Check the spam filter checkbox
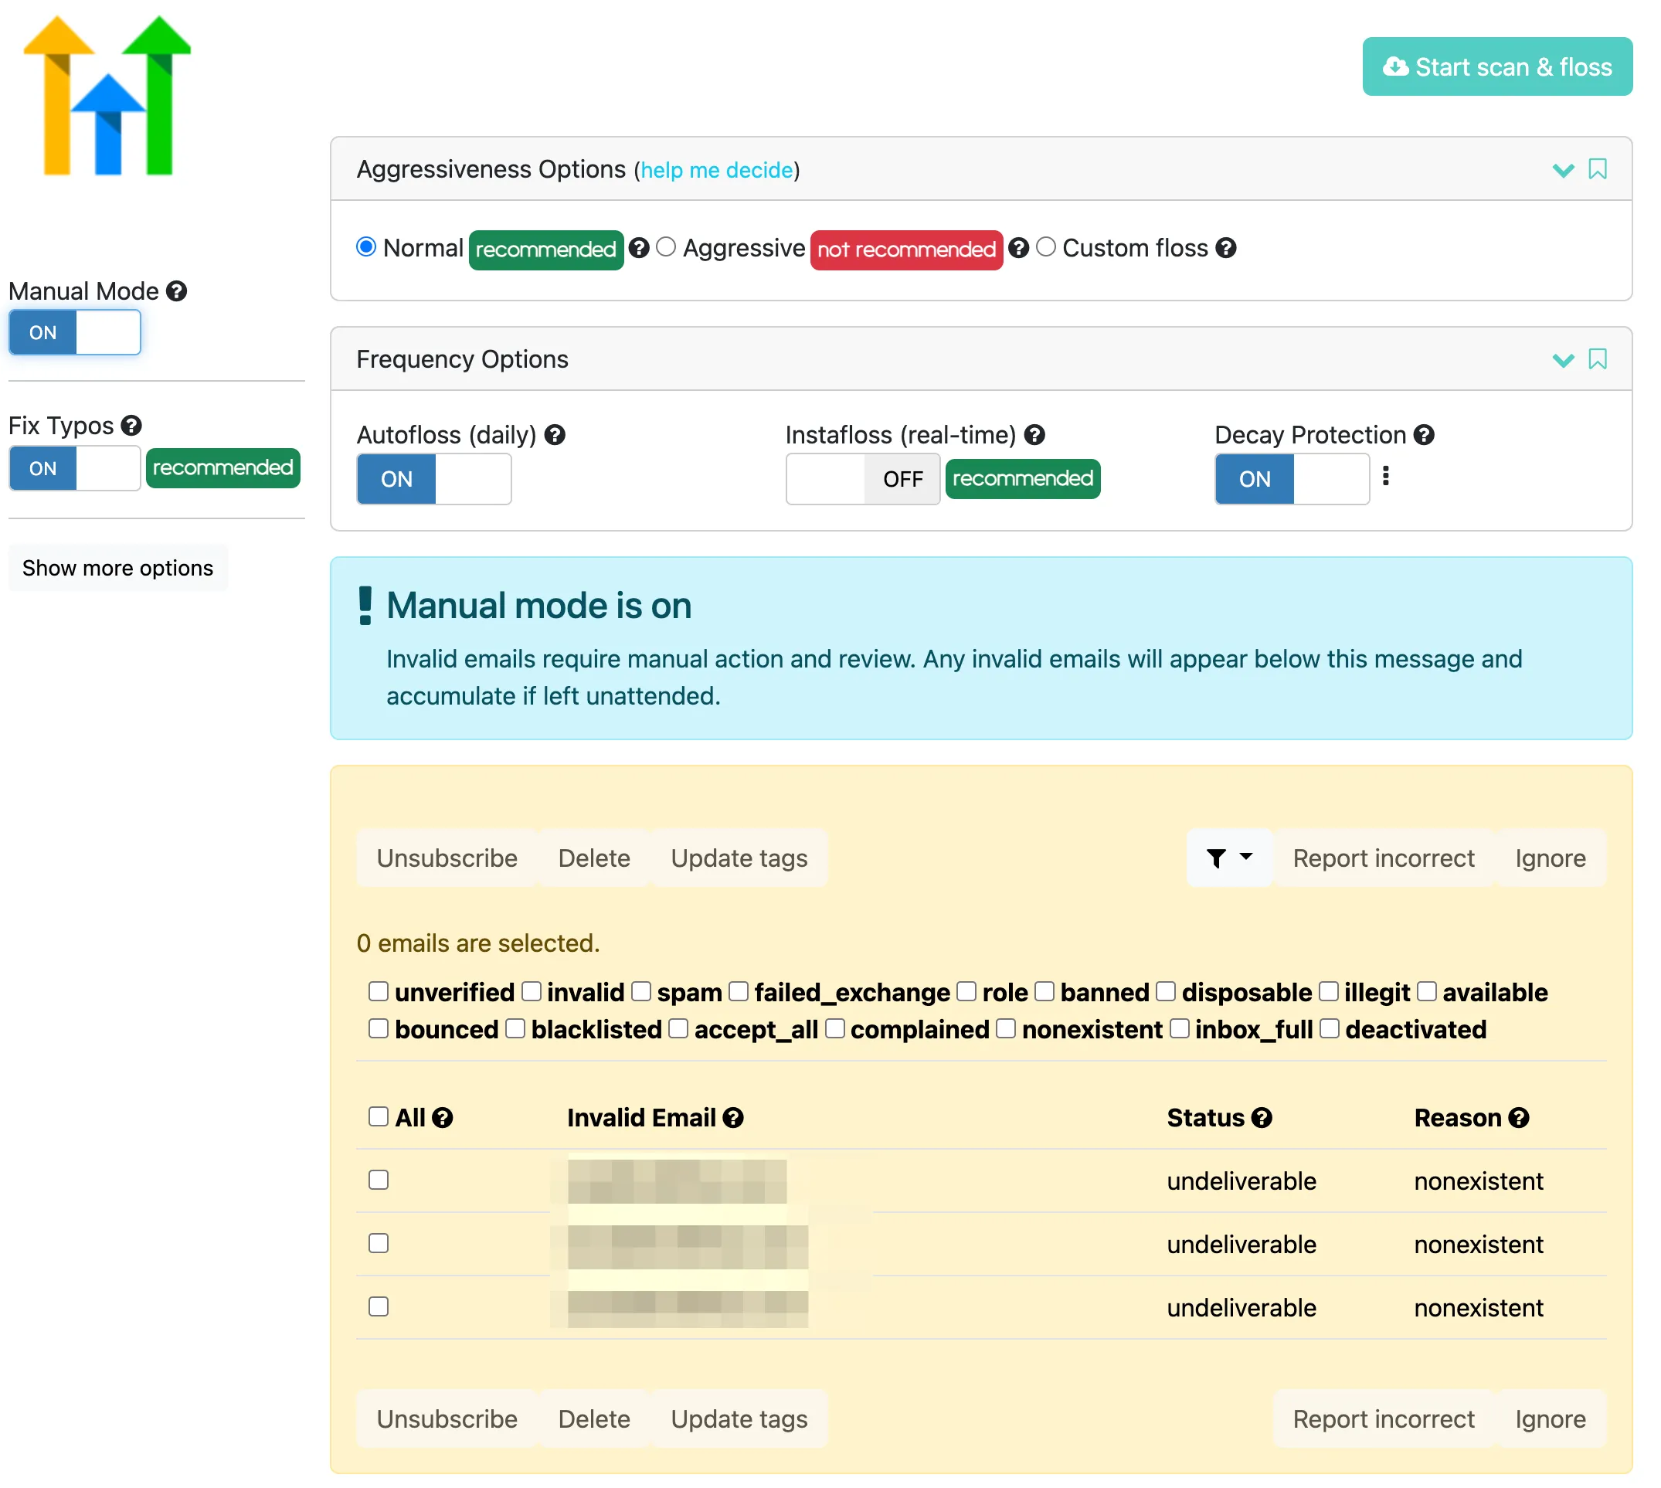Image resolution: width=1661 pixels, height=1488 pixels. point(642,992)
